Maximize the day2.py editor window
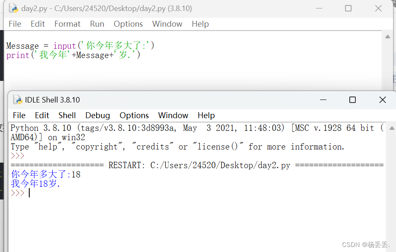Screen dimensions: 396x252 [x=348, y=8]
